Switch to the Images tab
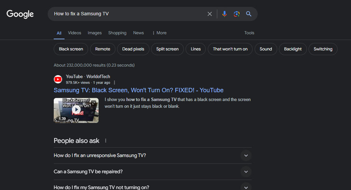 click(95, 33)
